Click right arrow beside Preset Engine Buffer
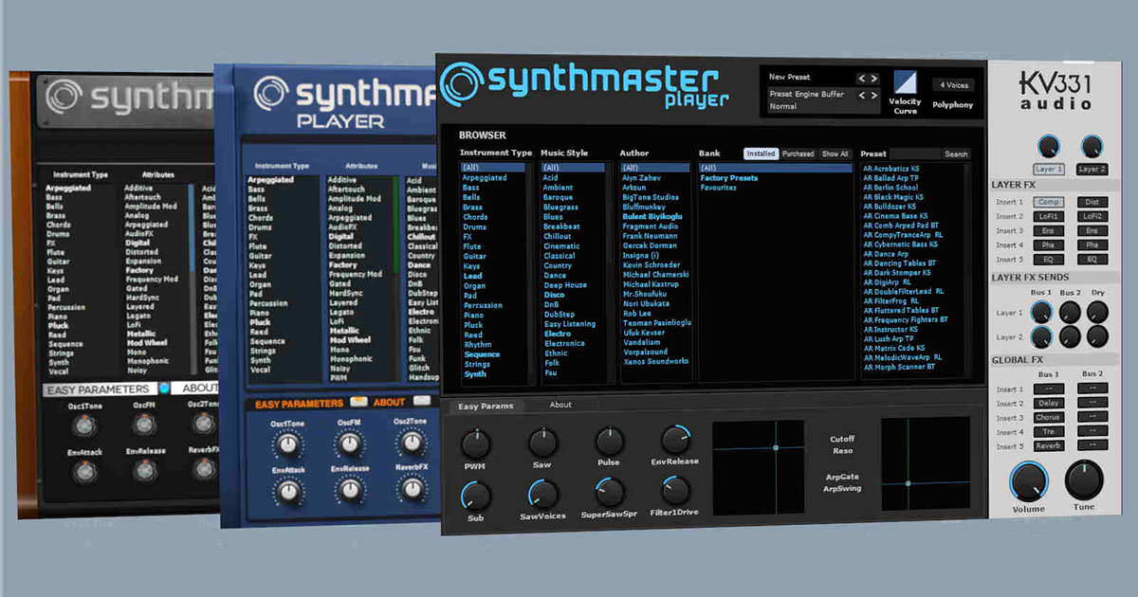The width and height of the screenshot is (1138, 597). click(874, 95)
